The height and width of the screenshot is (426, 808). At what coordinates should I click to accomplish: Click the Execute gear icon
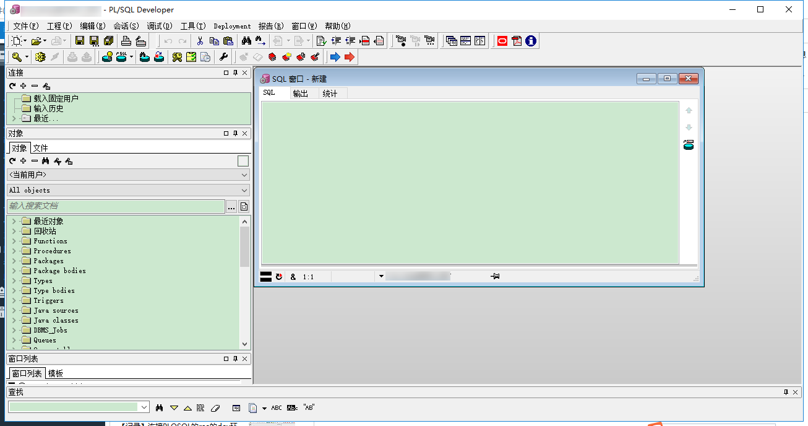pyautogui.click(x=41, y=57)
